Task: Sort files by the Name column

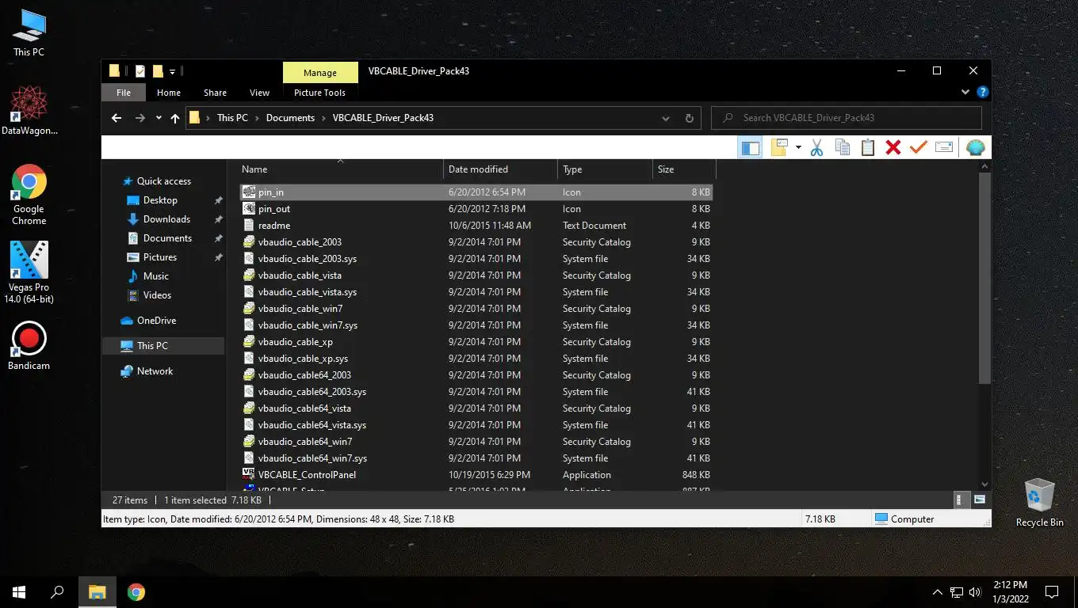Action: pos(340,169)
